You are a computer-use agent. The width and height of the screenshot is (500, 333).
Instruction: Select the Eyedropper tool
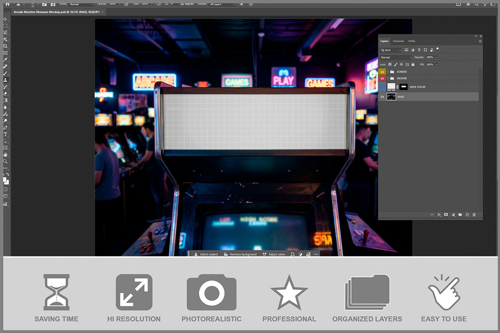click(x=6, y=60)
